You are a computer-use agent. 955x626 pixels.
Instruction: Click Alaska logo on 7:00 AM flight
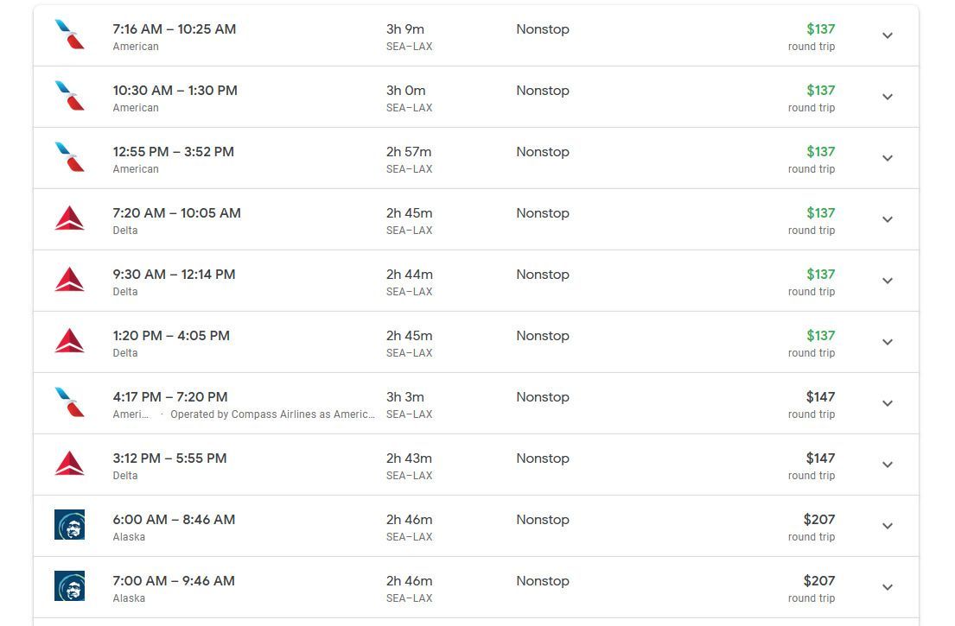[x=69, y=586]
